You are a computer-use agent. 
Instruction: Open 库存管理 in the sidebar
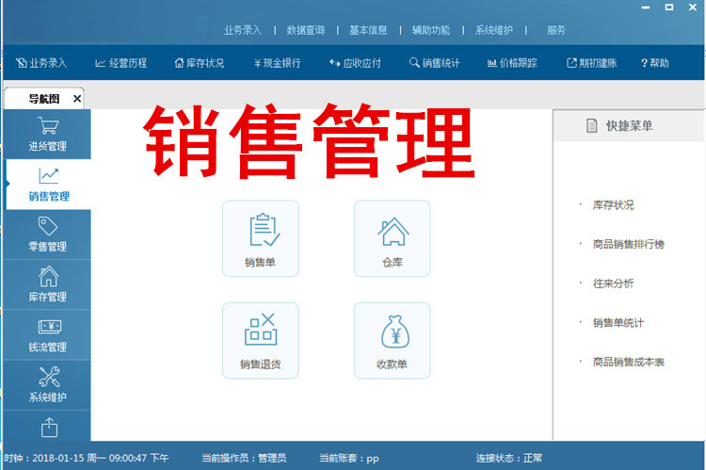(48, 284)
